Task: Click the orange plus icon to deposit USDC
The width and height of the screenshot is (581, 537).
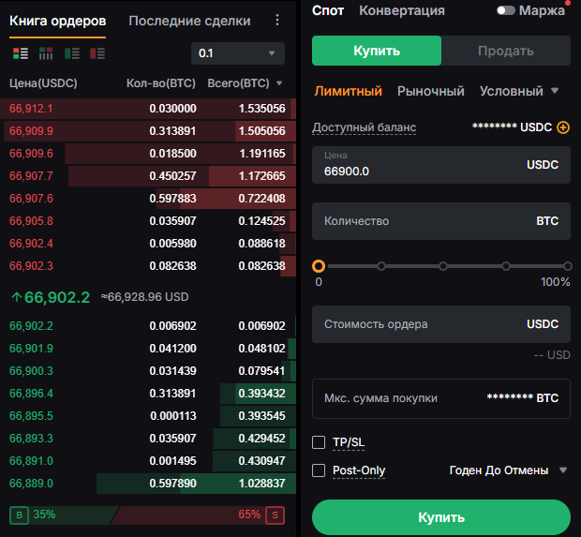Action: pos(563,127)
